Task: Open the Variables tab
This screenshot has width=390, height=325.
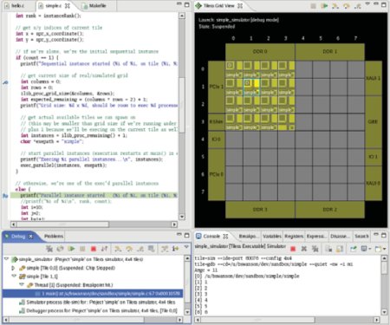Action: (x=272, y=236)
